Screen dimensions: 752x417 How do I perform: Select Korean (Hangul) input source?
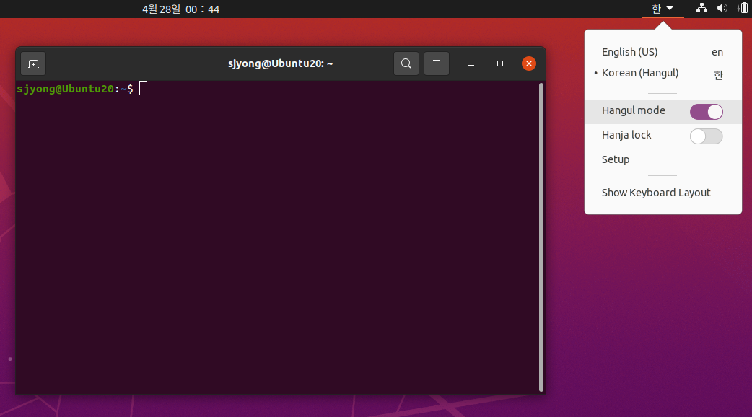click(663, 74)
